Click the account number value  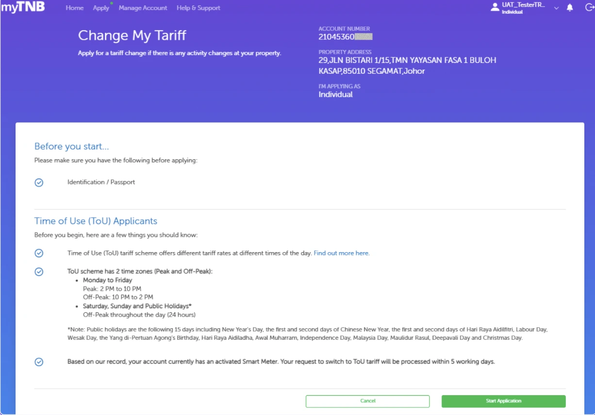tap(345, 37)
